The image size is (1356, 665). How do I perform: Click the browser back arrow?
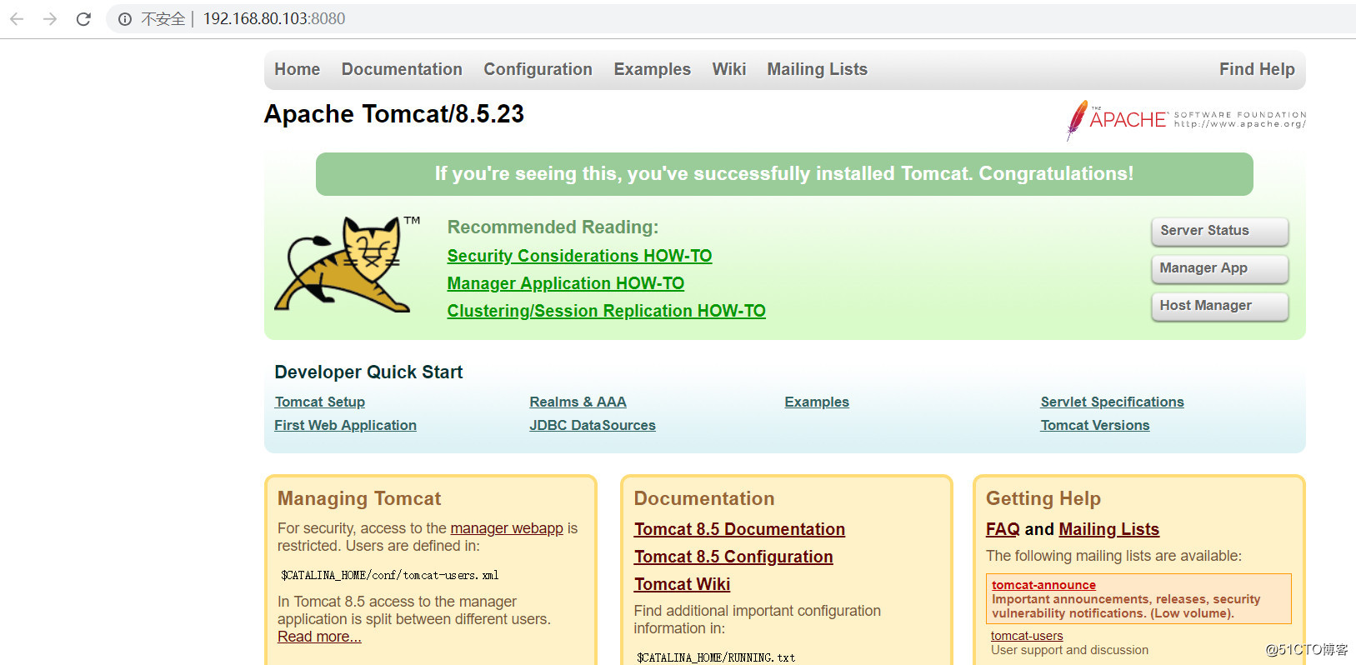[x=17, y=18]
